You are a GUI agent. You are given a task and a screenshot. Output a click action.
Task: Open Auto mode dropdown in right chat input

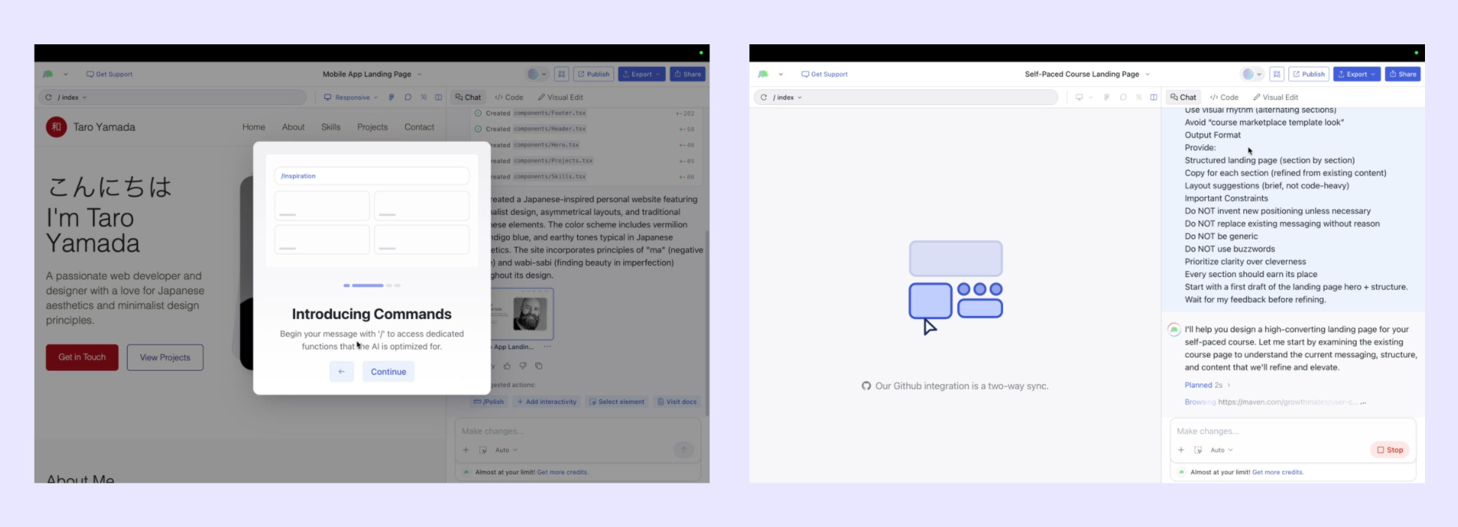[x=1222, y=450]
